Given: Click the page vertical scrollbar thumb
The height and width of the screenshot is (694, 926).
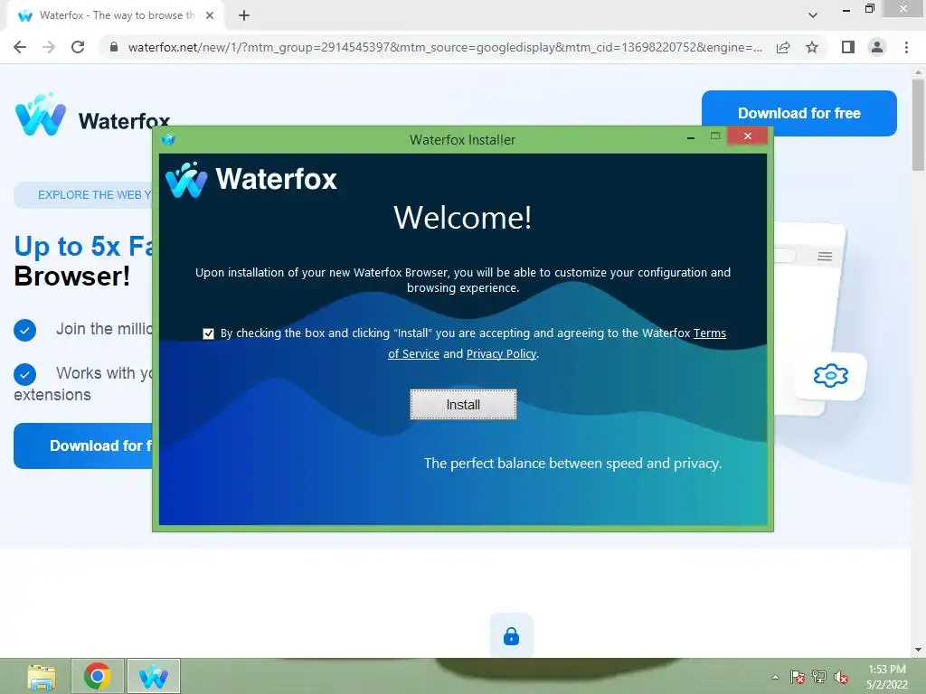Looking at the screenshot, I should click(x=918, y=125).
